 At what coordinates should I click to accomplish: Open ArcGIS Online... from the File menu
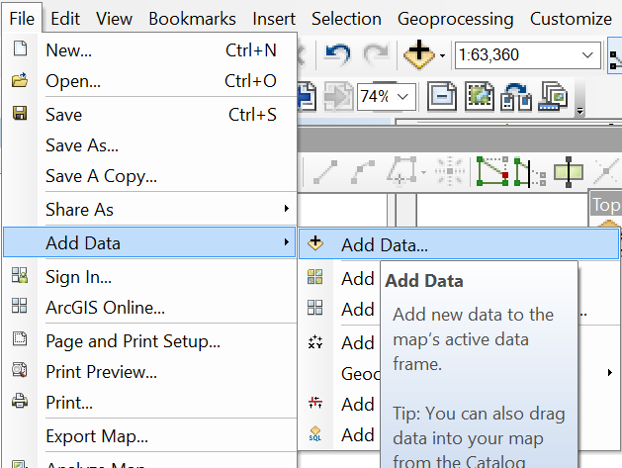[x=150, y=308]
